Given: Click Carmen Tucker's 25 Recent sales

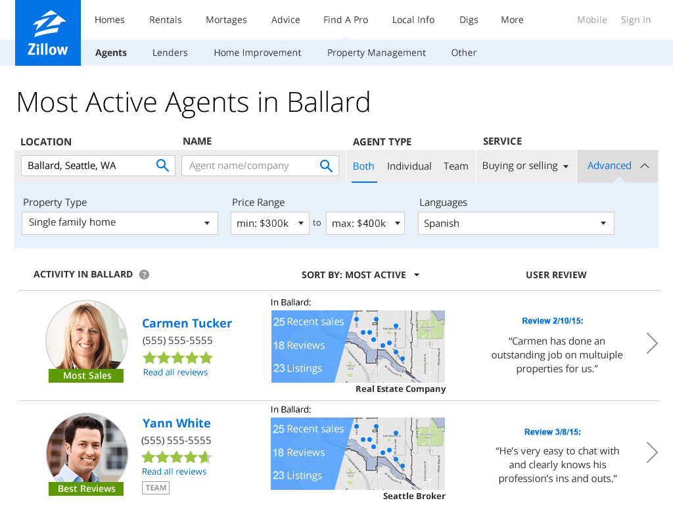Looking at the screenshot, I should (x=309, y=322).
